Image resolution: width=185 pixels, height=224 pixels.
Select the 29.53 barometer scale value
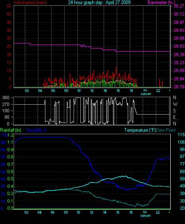179,46
